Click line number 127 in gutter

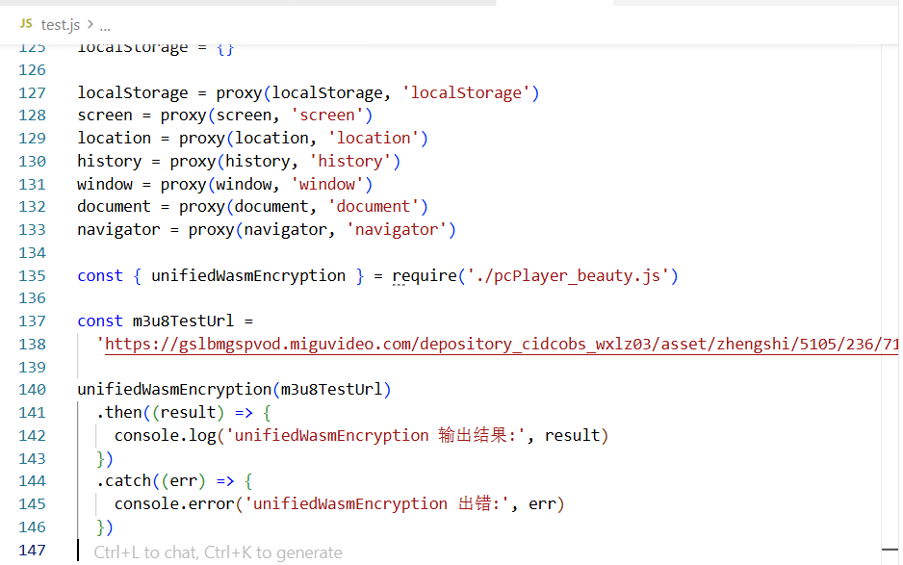[x=33, y=92]
